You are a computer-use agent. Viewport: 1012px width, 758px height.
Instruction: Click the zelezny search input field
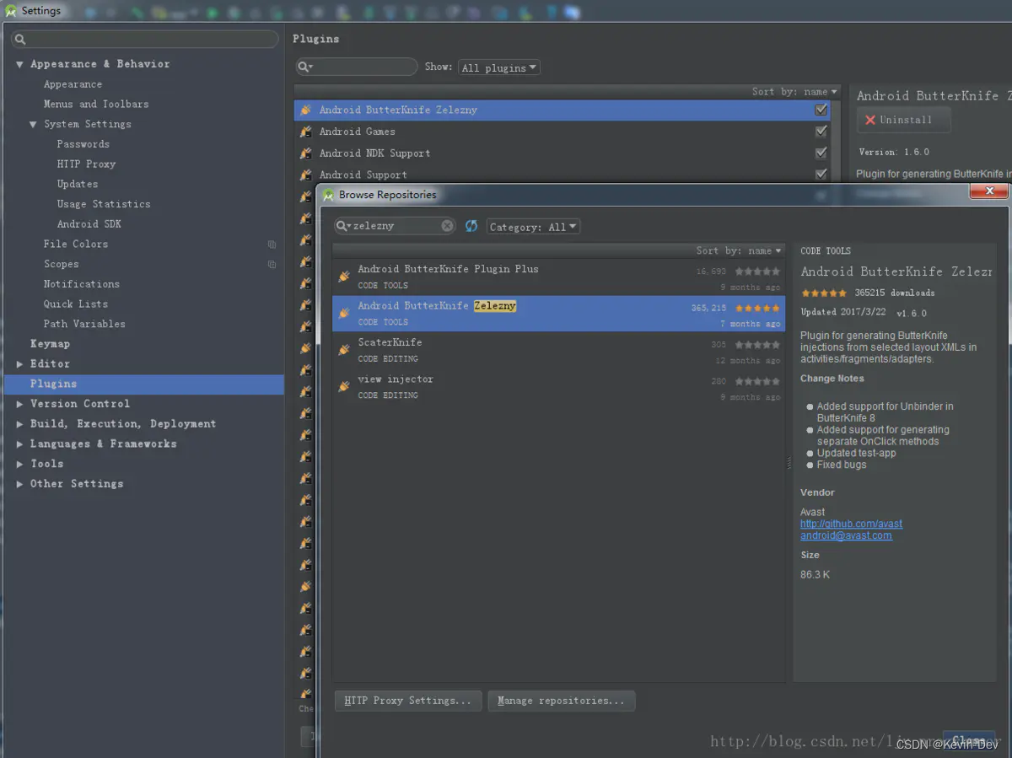(396, 226)
